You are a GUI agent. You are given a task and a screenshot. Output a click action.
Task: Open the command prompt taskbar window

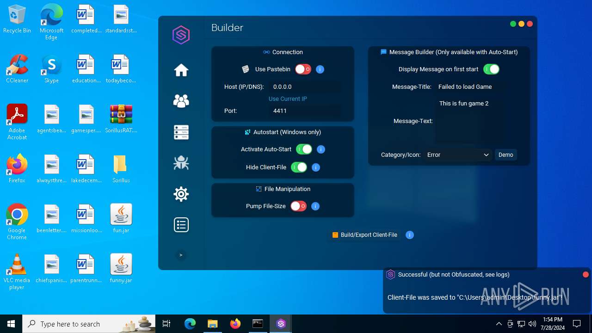[x=258, y=324]
